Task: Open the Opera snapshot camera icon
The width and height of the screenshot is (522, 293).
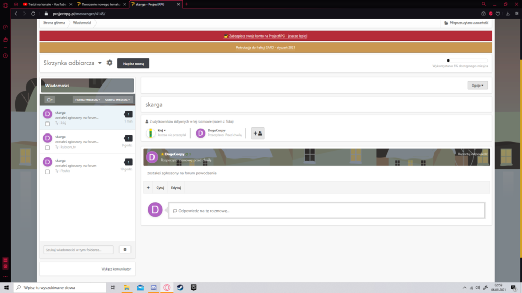Action: point(483,14)
